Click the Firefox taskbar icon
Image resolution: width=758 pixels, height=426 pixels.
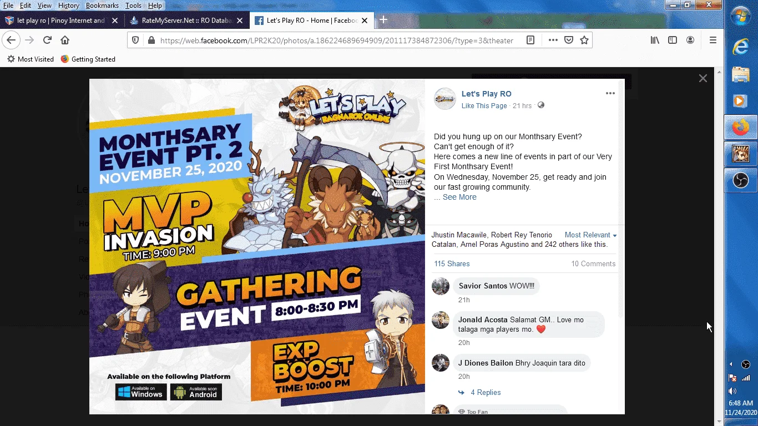741,128
